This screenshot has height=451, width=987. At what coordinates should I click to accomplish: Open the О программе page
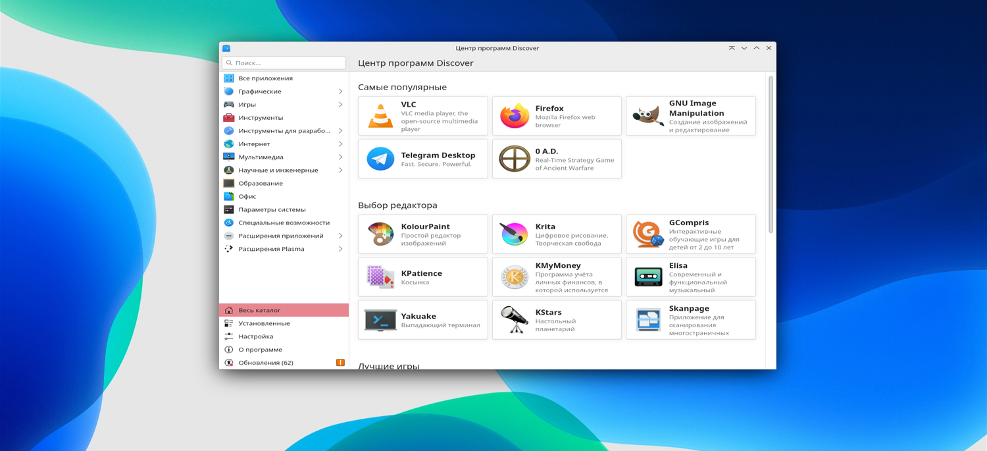[284, 350]
